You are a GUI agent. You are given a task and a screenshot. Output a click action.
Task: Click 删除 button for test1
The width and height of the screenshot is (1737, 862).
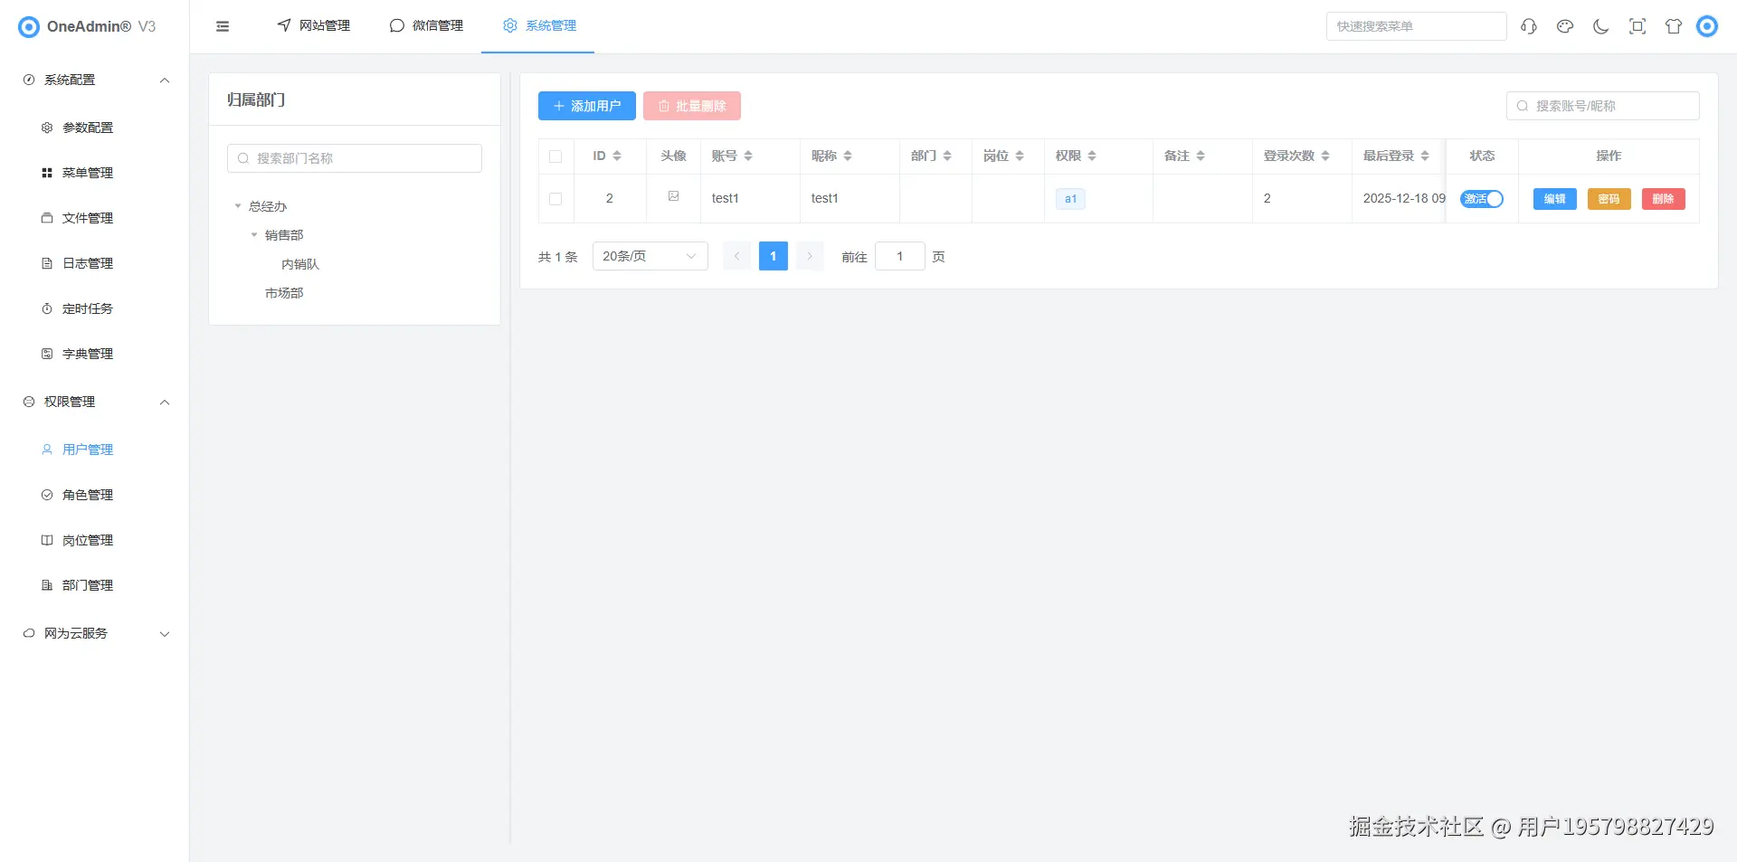click(x=1664, y=199)
